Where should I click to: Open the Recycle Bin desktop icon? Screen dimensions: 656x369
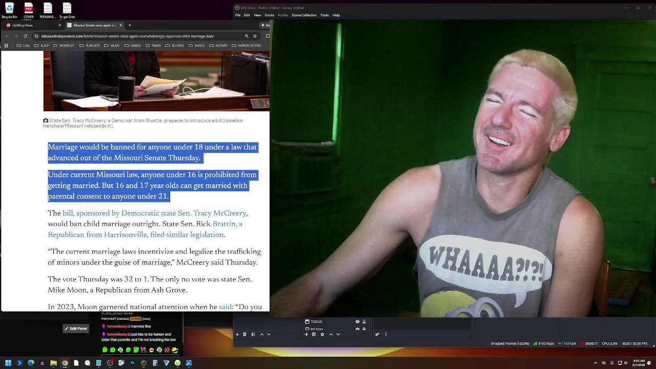[9, 10]
